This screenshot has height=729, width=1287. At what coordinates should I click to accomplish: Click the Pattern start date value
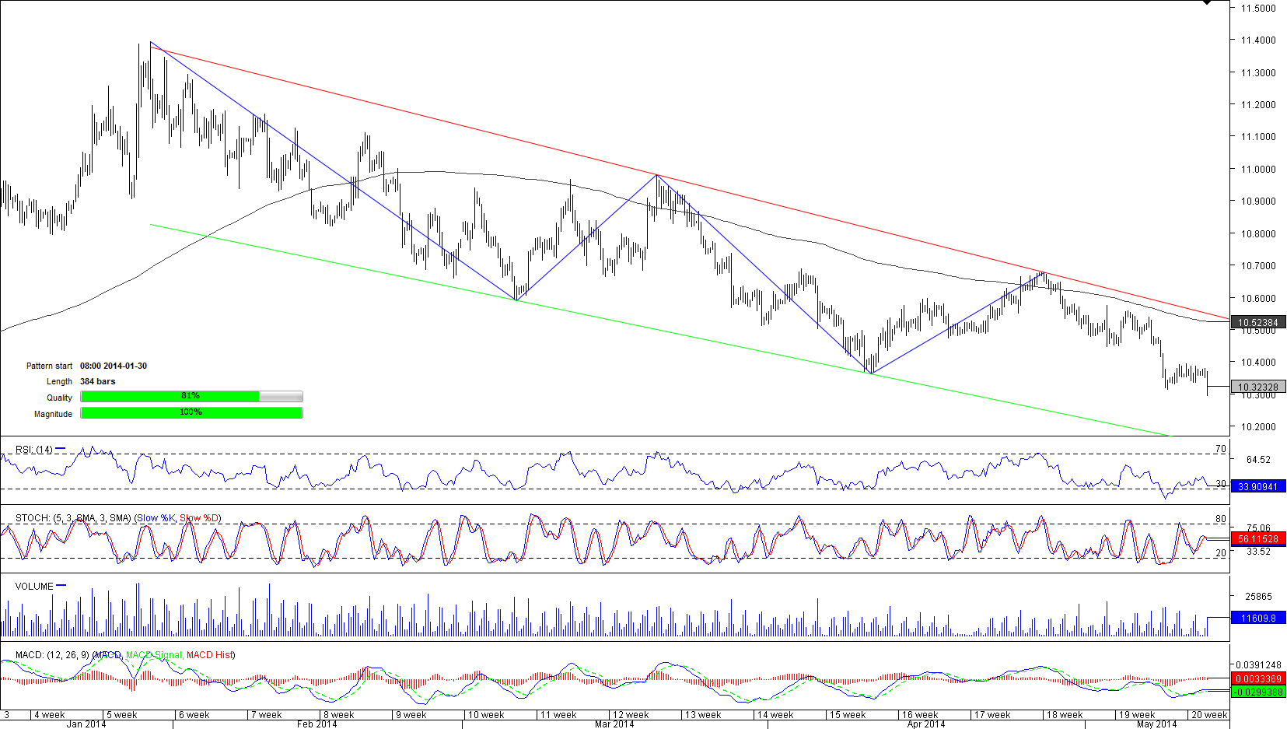coord(114,366)
